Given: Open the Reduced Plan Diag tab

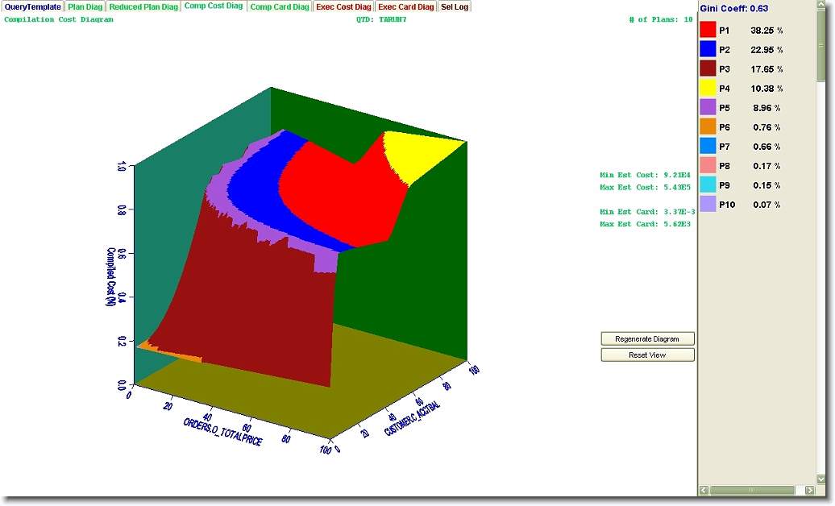Looking at the screenshot, I should click(143, 6).
